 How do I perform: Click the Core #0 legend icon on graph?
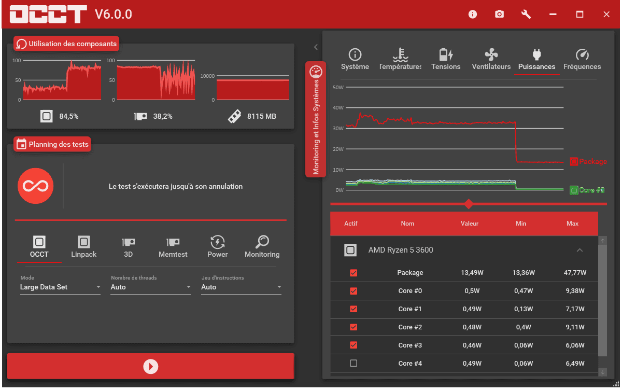pos(574,190)
